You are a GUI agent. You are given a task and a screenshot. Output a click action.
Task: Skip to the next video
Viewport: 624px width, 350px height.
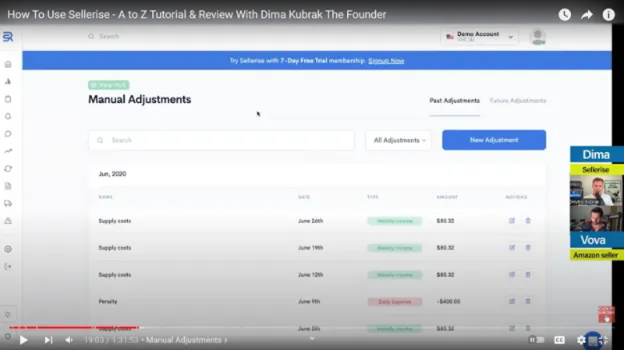point(48,340)
